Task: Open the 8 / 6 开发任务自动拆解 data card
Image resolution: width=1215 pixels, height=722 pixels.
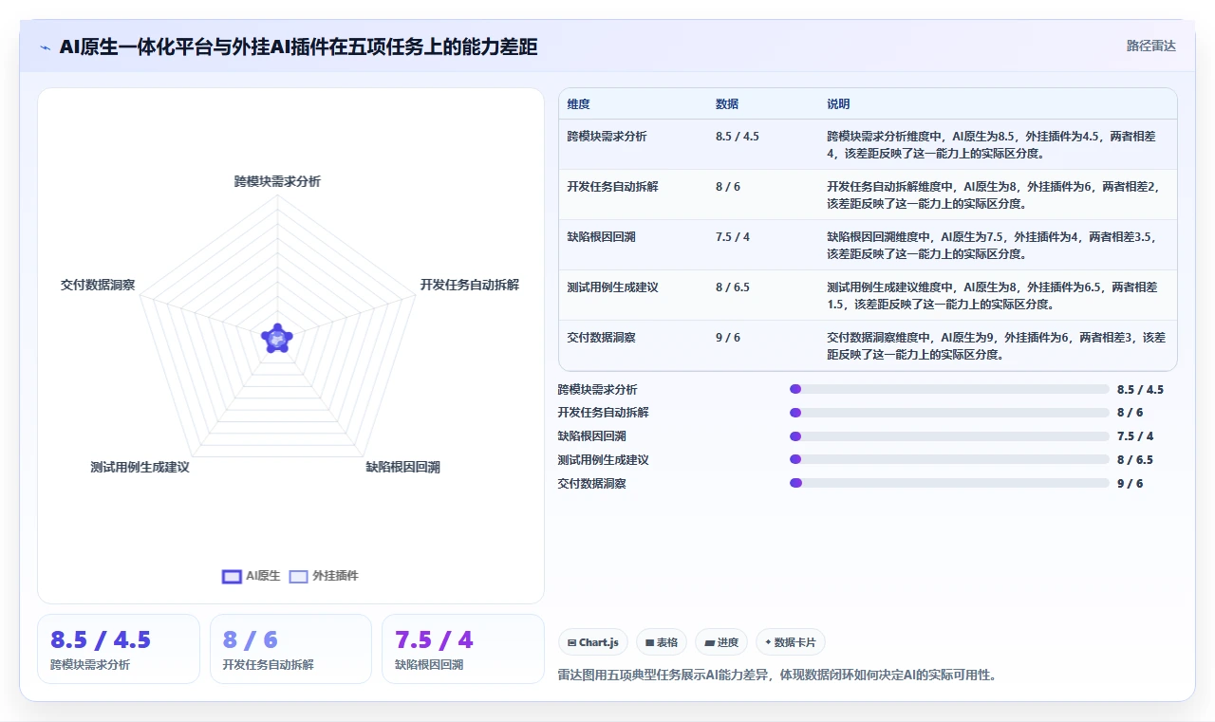Action: pos(290,649)
